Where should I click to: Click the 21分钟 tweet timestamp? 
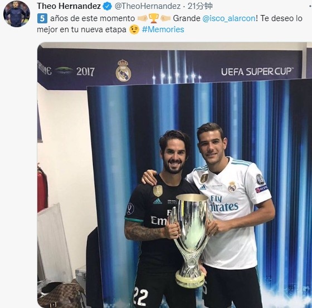200,6
